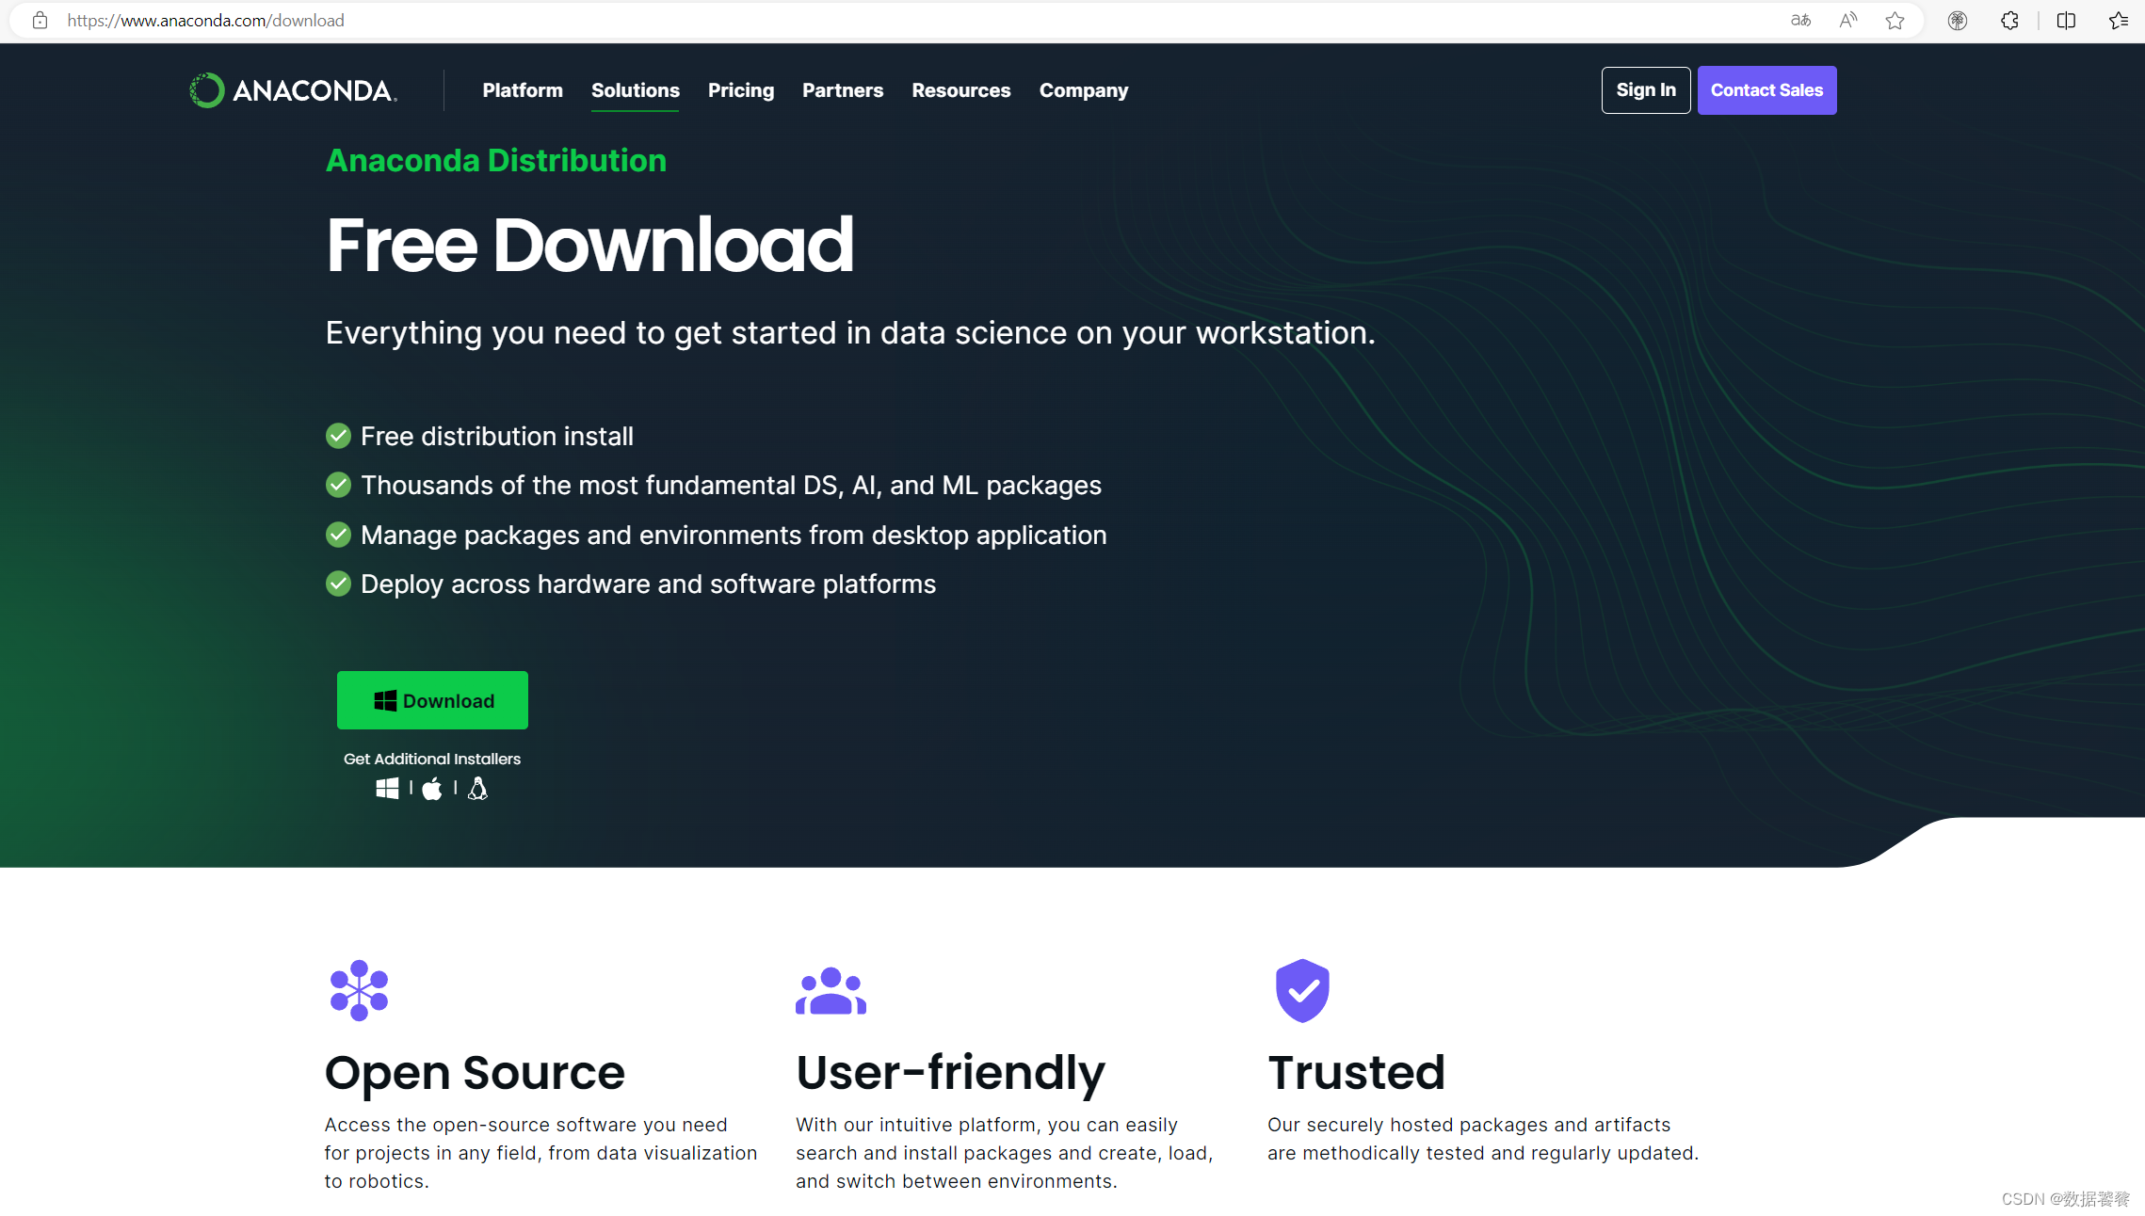
Task: Expand the Company navigation dropdown
Action: point(1083,89)
